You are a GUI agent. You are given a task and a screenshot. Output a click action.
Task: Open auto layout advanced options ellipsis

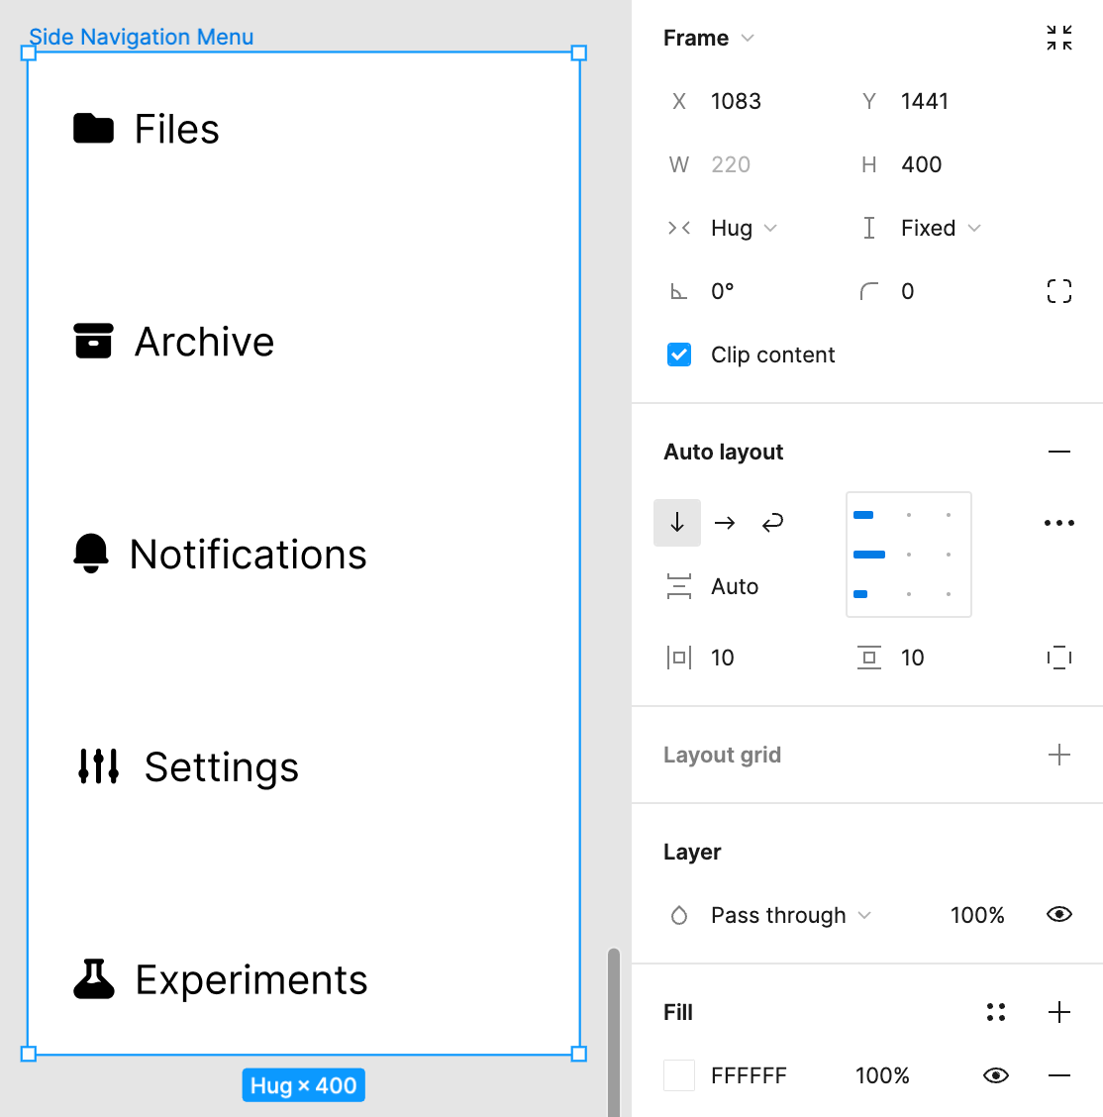[x=1059, y=523]
